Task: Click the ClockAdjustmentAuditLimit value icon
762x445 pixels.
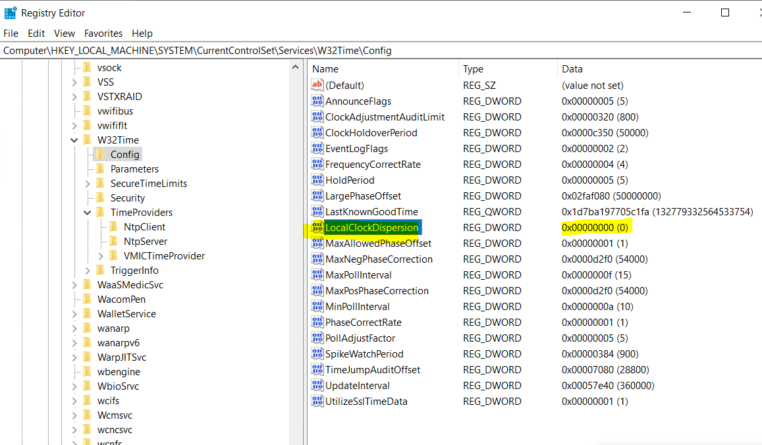Action: tap(317, 117)
